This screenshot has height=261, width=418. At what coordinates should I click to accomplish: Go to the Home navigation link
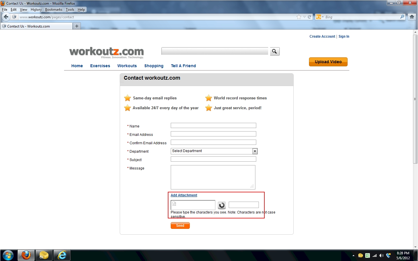[x=77, y=66]
